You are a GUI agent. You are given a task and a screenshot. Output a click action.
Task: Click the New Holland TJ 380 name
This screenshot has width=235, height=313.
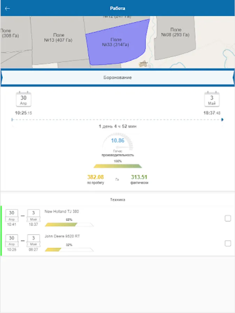point(62,211)
